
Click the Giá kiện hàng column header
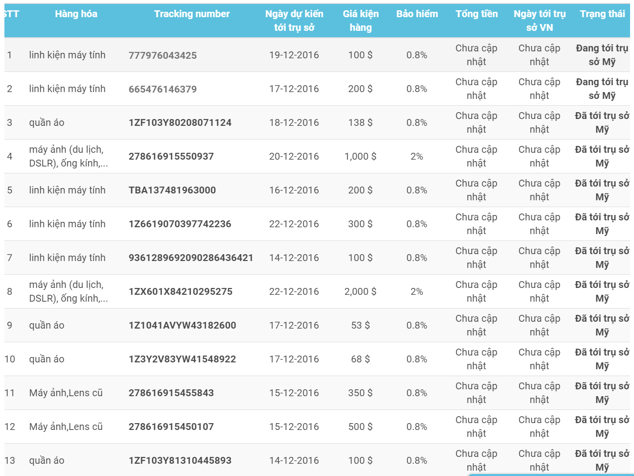point(360,21)
